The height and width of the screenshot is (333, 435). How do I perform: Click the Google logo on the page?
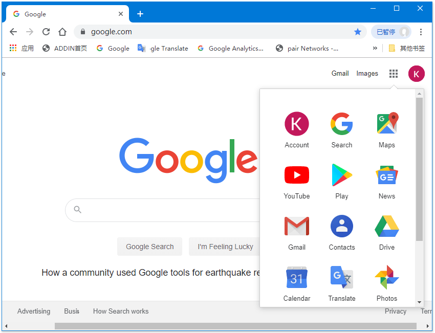click(x=188, y=160)
